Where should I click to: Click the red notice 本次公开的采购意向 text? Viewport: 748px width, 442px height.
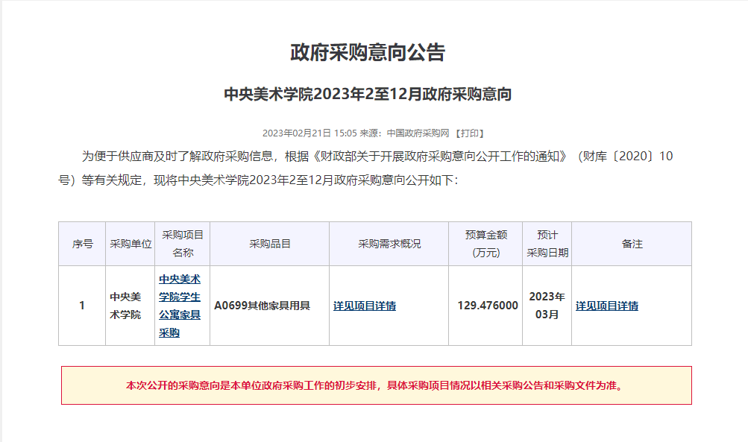click(x=377, y=385)
